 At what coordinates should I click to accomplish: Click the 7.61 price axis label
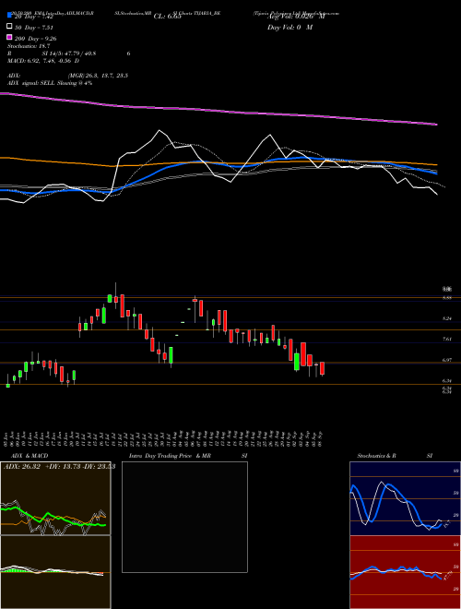(x=446, y=340)
